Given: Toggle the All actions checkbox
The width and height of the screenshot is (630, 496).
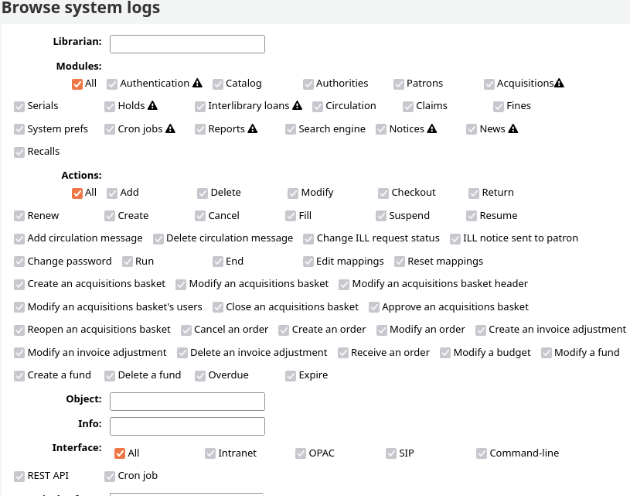Looking at the screenshot, I should pyautogui.click(x=77, y=193).
